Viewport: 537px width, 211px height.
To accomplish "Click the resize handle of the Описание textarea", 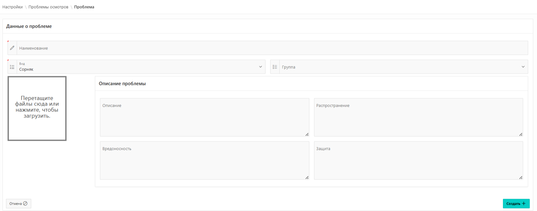I will coord(307,134).
